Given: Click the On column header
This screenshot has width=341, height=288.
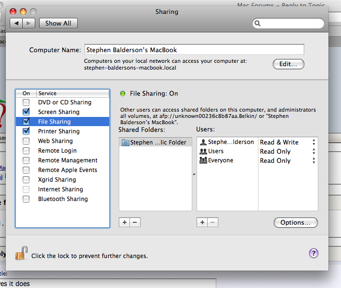Looking at the screenshot, I should click(26, 93).
